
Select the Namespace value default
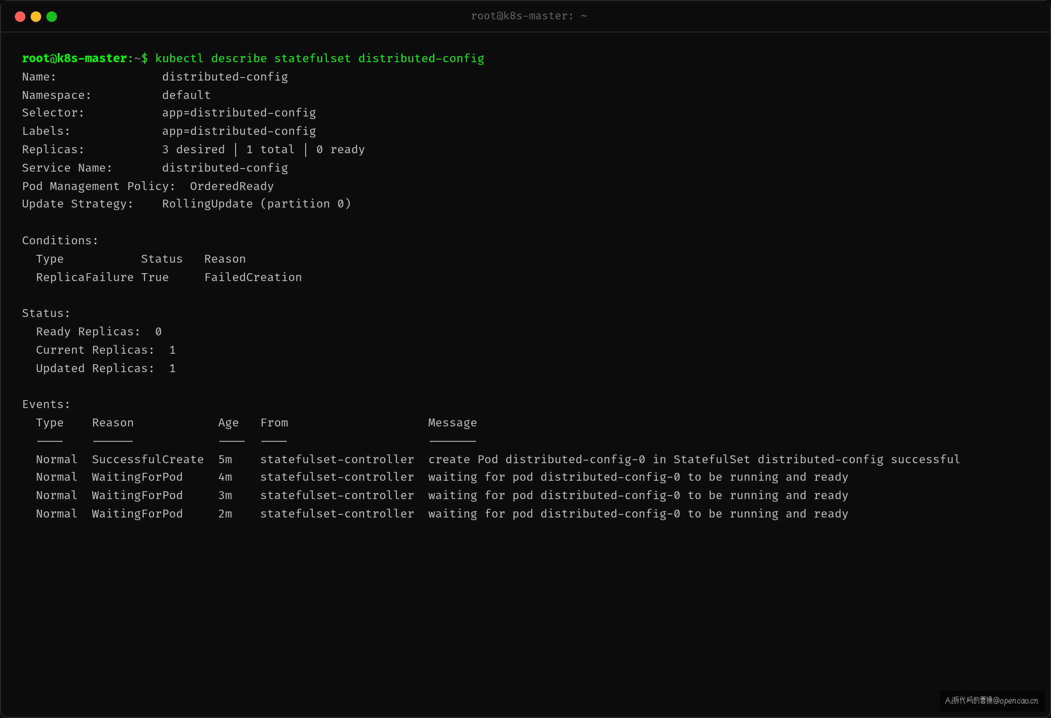(x=186, y=95)
